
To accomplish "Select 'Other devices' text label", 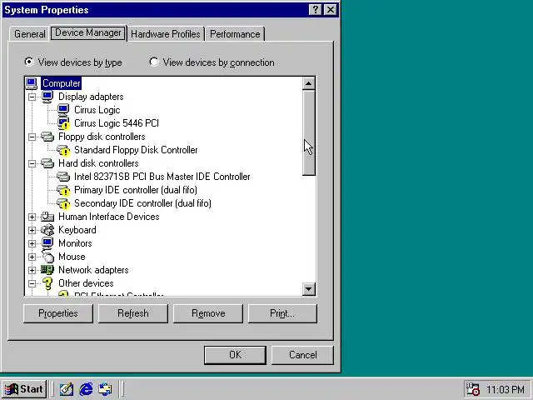I will [x=86, y=283].
